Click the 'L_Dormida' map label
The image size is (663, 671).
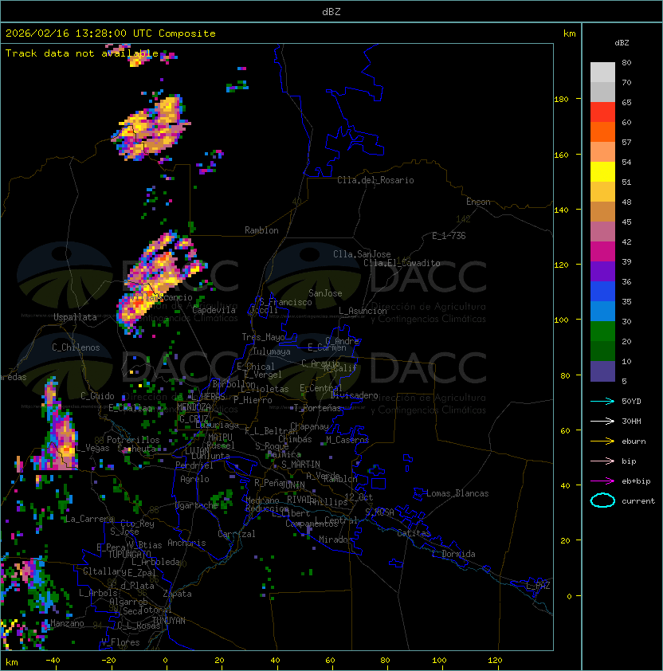(453, 554)
